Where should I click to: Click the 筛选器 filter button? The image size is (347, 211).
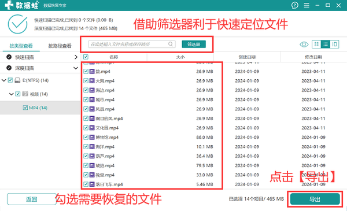tap(194, 45)
